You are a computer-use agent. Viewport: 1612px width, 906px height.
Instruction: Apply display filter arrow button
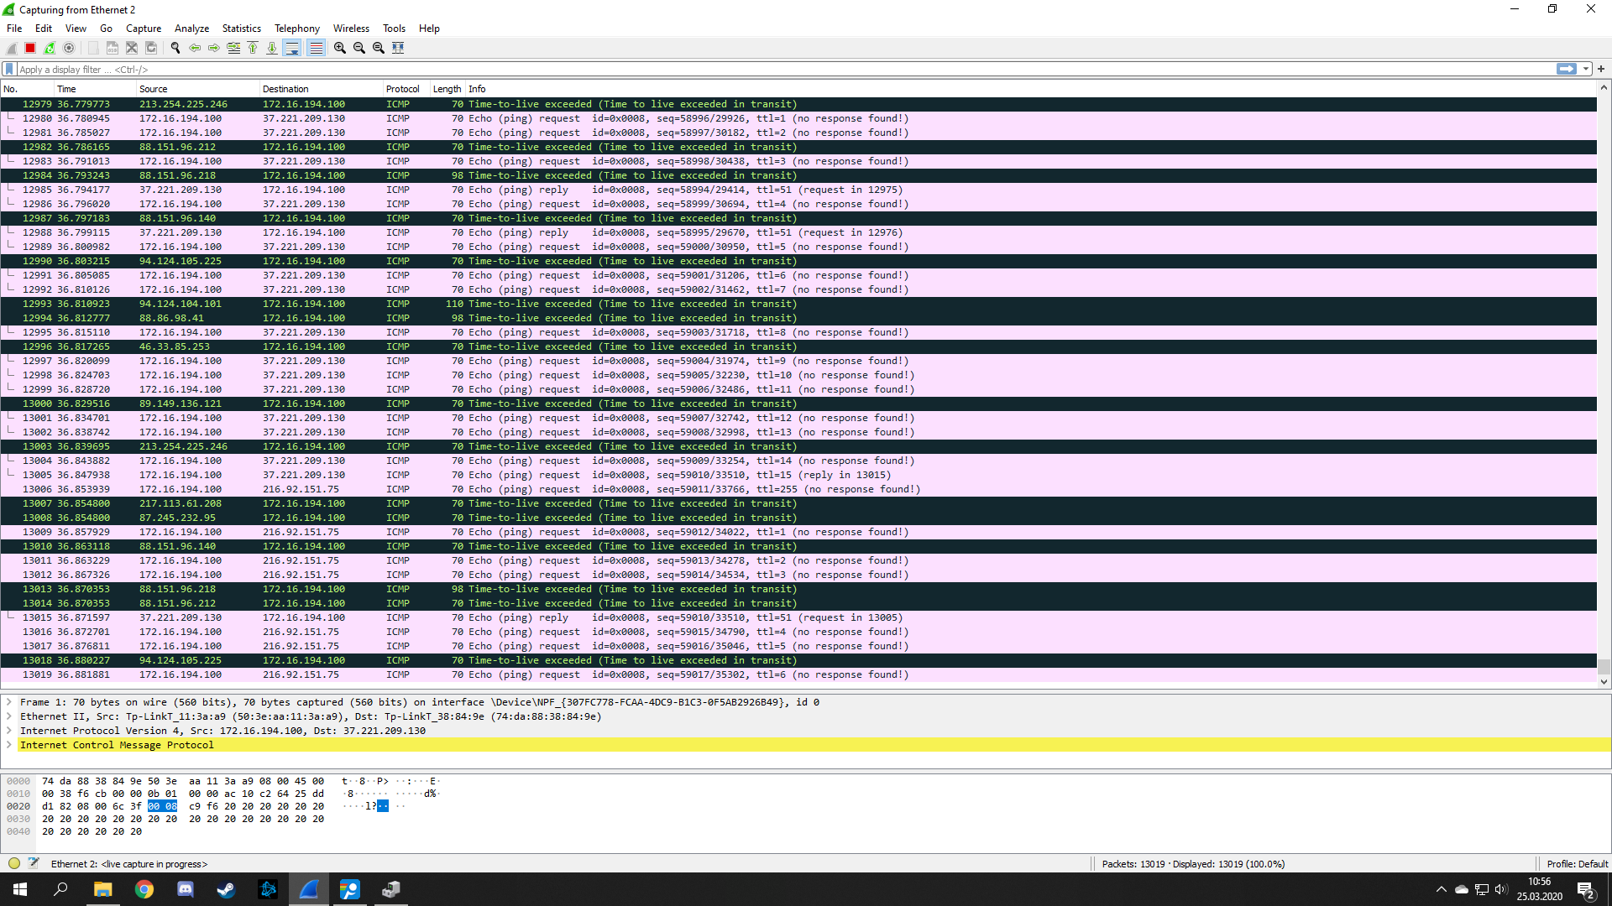[x=1566, y=70]
